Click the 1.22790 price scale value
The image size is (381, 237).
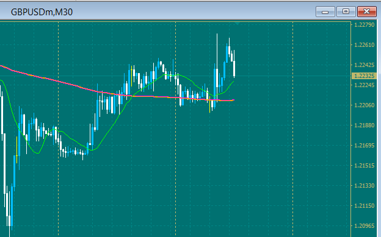365,25
